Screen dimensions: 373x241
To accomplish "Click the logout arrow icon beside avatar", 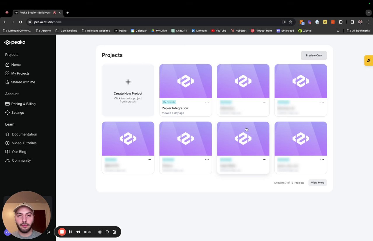I will pos(49,232).
